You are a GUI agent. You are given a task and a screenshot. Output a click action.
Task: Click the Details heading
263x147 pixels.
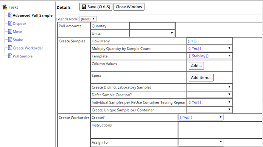(64, 7)
